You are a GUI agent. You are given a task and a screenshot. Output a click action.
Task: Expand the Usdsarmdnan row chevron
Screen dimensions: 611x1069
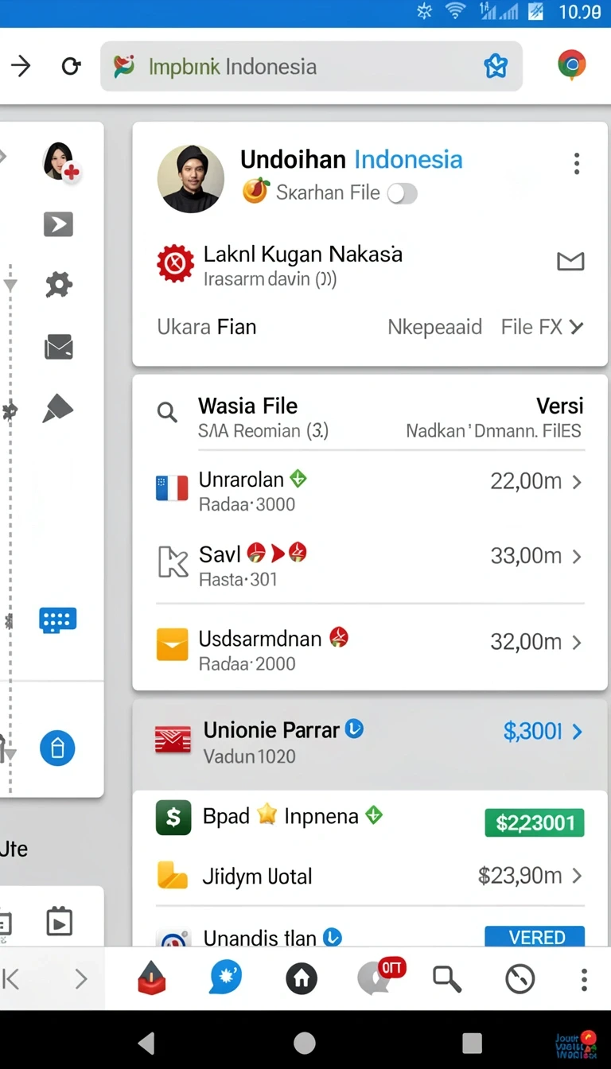coord(577,642)
